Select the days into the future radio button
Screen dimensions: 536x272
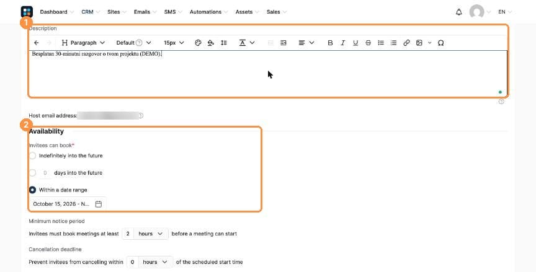pyautogui.click(x=32, y=173)
